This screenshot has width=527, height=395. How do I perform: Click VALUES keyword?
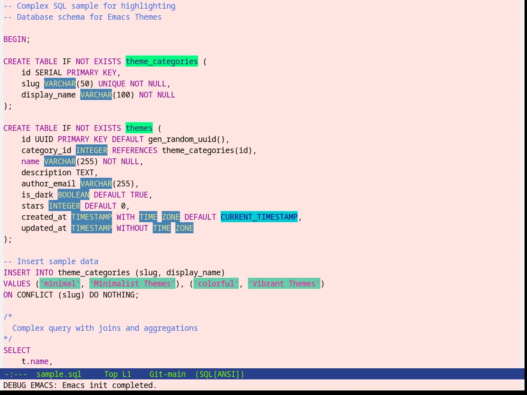17,283
